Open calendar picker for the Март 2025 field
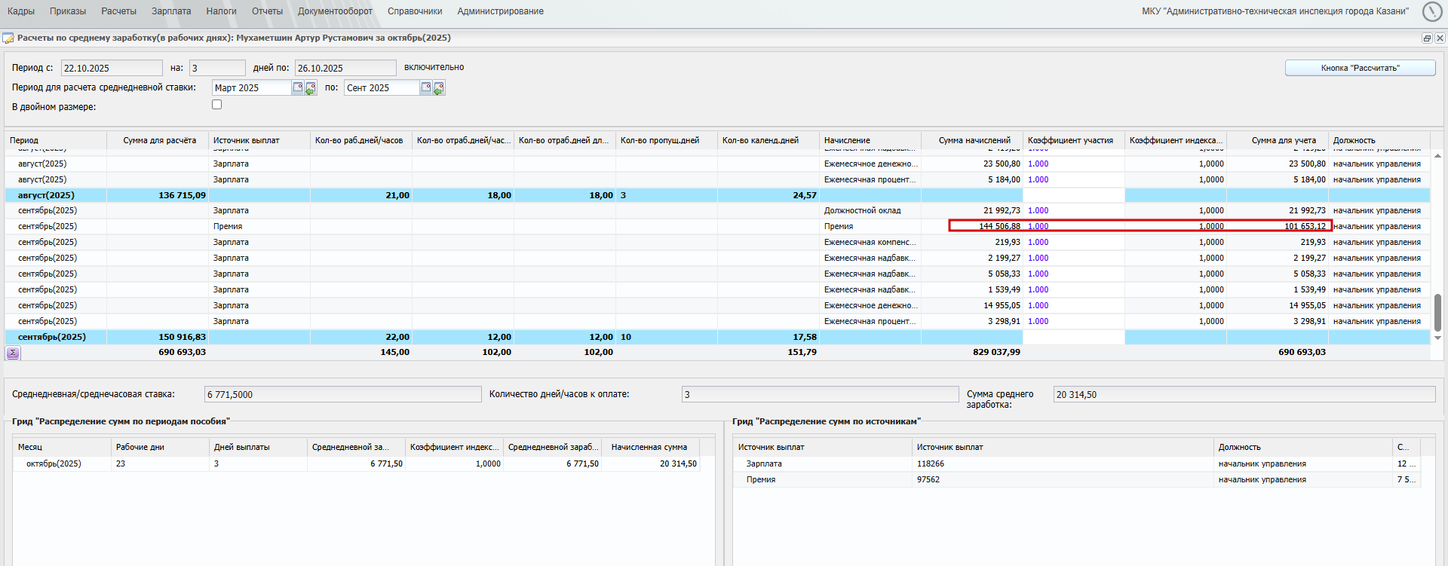 point(298,87)
